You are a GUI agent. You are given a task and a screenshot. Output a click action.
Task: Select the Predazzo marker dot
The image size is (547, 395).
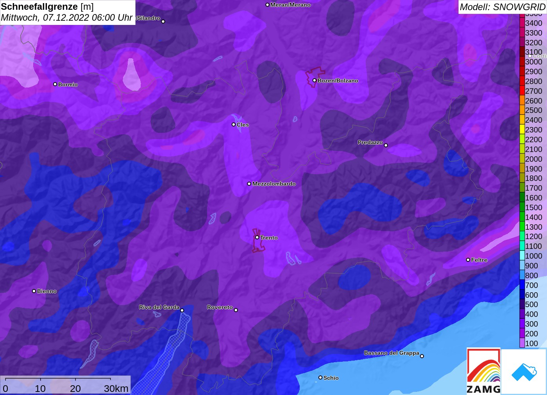click(386, 145)
